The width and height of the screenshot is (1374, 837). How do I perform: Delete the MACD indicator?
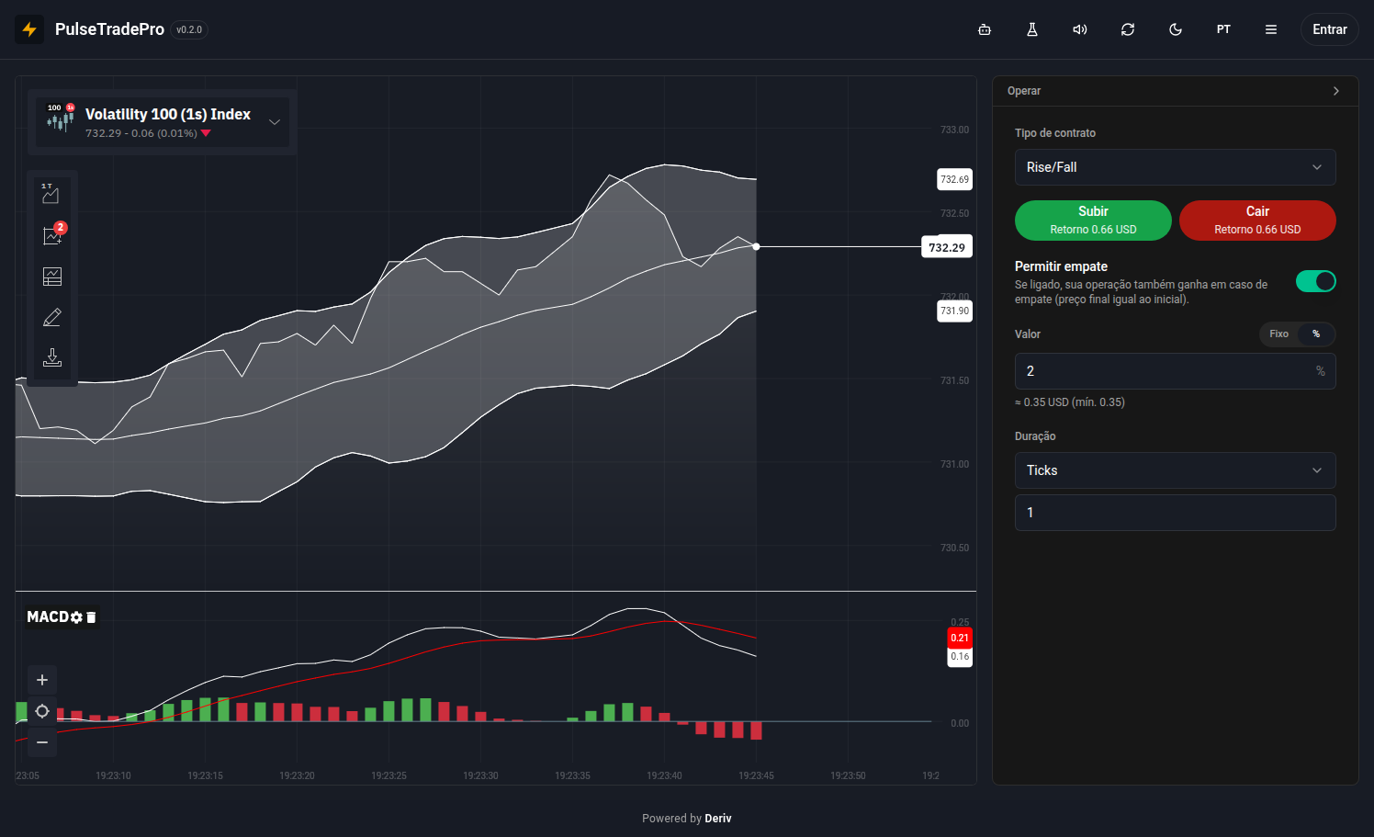pyautogui.click(x=91, y=617)
